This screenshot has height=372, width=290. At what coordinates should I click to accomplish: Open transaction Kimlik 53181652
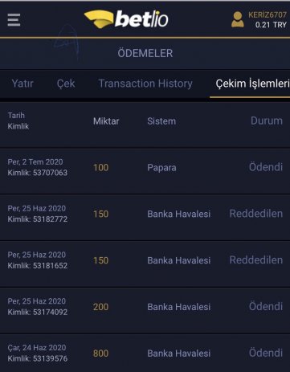click(x=145, y=260)
